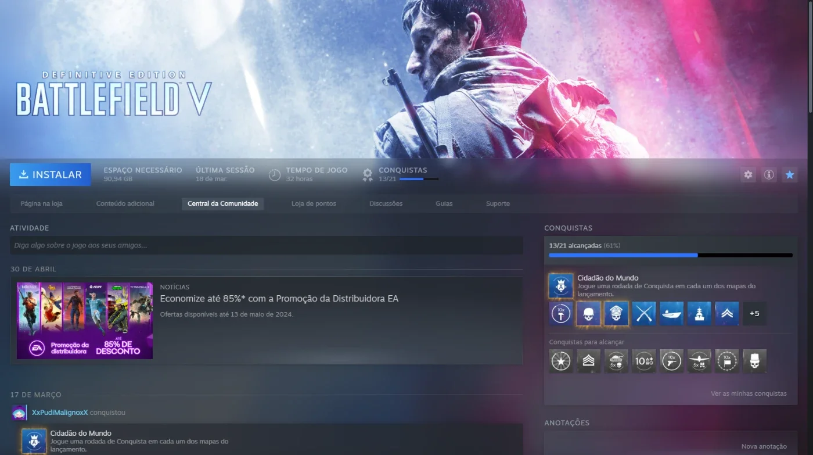This screenshot has height=455, width=813.
Task: Open the Conteúdo adicional tab
Action: point(125,203)
